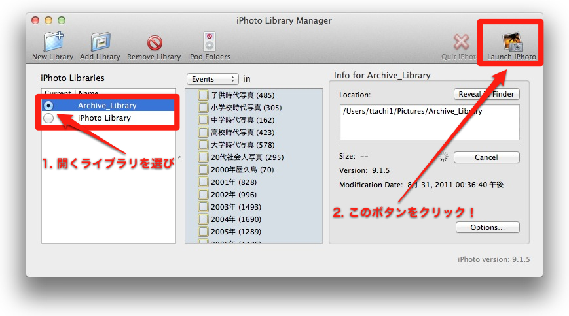This screenshot has width=569, height=316.
Task: Open iPod Folders from the toolbar
Action: (x=209, y=42)
